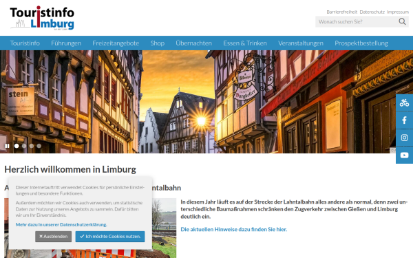This screenshot has width=413, height=258.
Task: Open the YouTube icon link
Action: point(404,155)
